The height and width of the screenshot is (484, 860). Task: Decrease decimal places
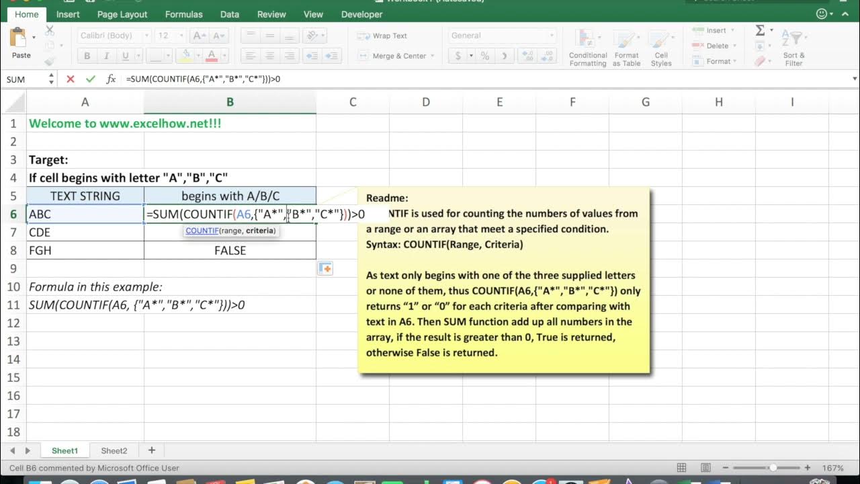(x=546, y=56)
